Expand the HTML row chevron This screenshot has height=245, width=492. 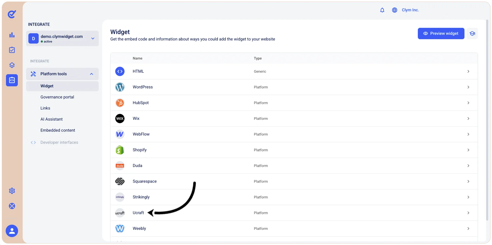point(468,71)
